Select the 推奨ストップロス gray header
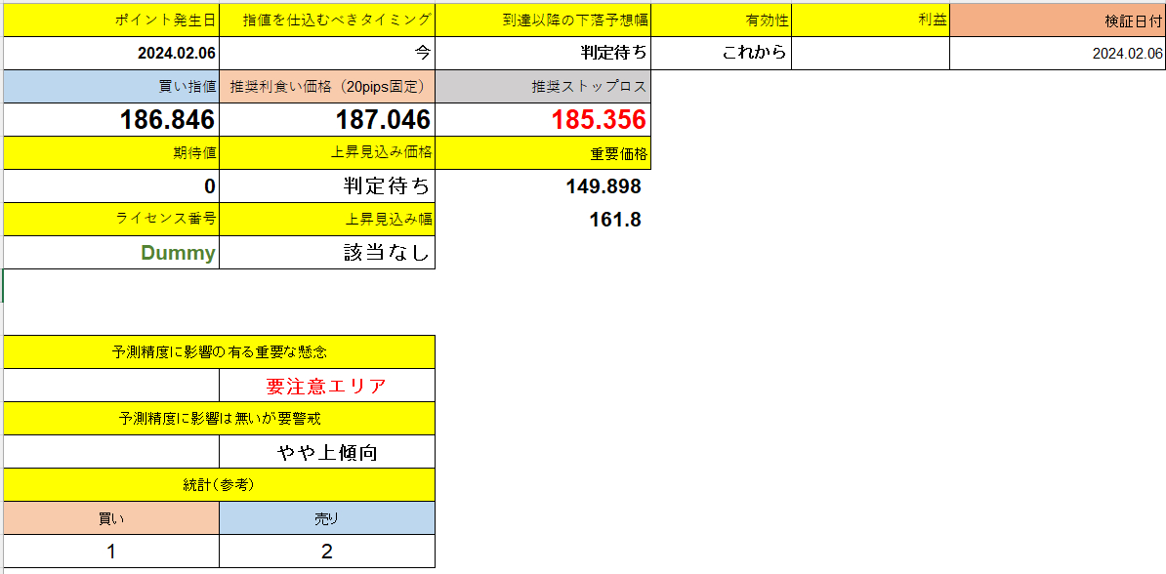This screenshot has height=574, width=1166. (x=543, y=86)
